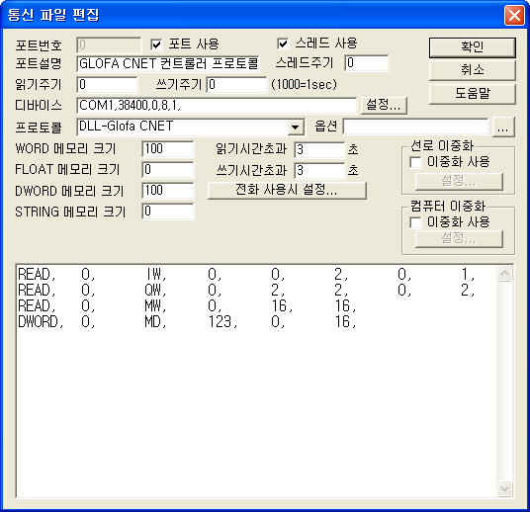Click the ellipsis button beside 옵션
The image size is (530, 512).
pyautogui.click(x=503, y=128)
